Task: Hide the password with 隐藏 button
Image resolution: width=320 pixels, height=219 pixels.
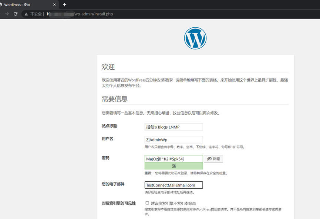Action: 213,159
